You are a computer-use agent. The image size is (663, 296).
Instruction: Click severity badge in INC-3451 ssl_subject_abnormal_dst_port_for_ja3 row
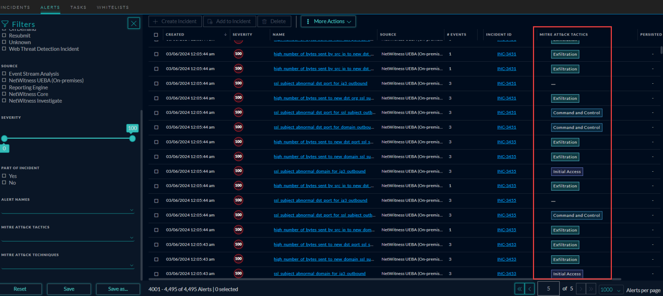238,83
